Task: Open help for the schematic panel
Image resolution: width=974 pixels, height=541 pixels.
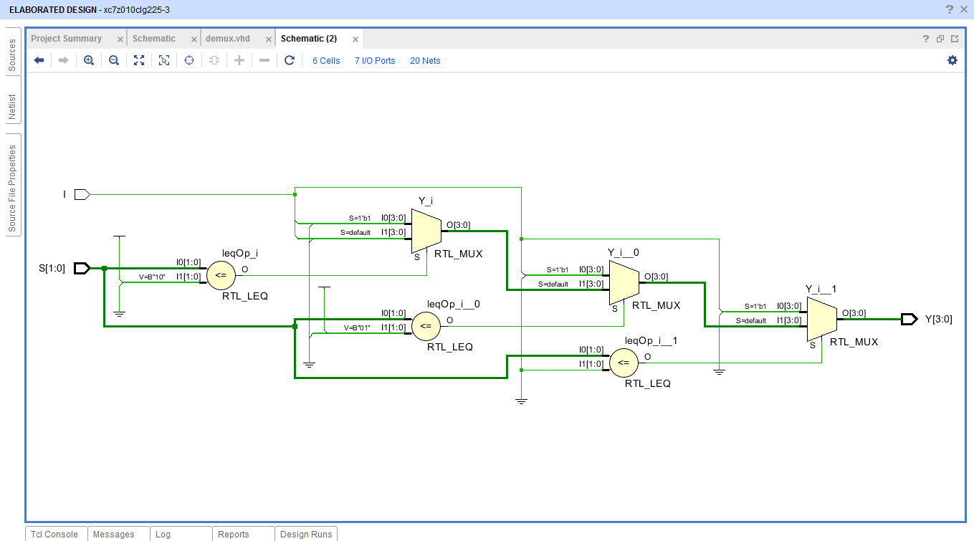Action: coord(926,39)
